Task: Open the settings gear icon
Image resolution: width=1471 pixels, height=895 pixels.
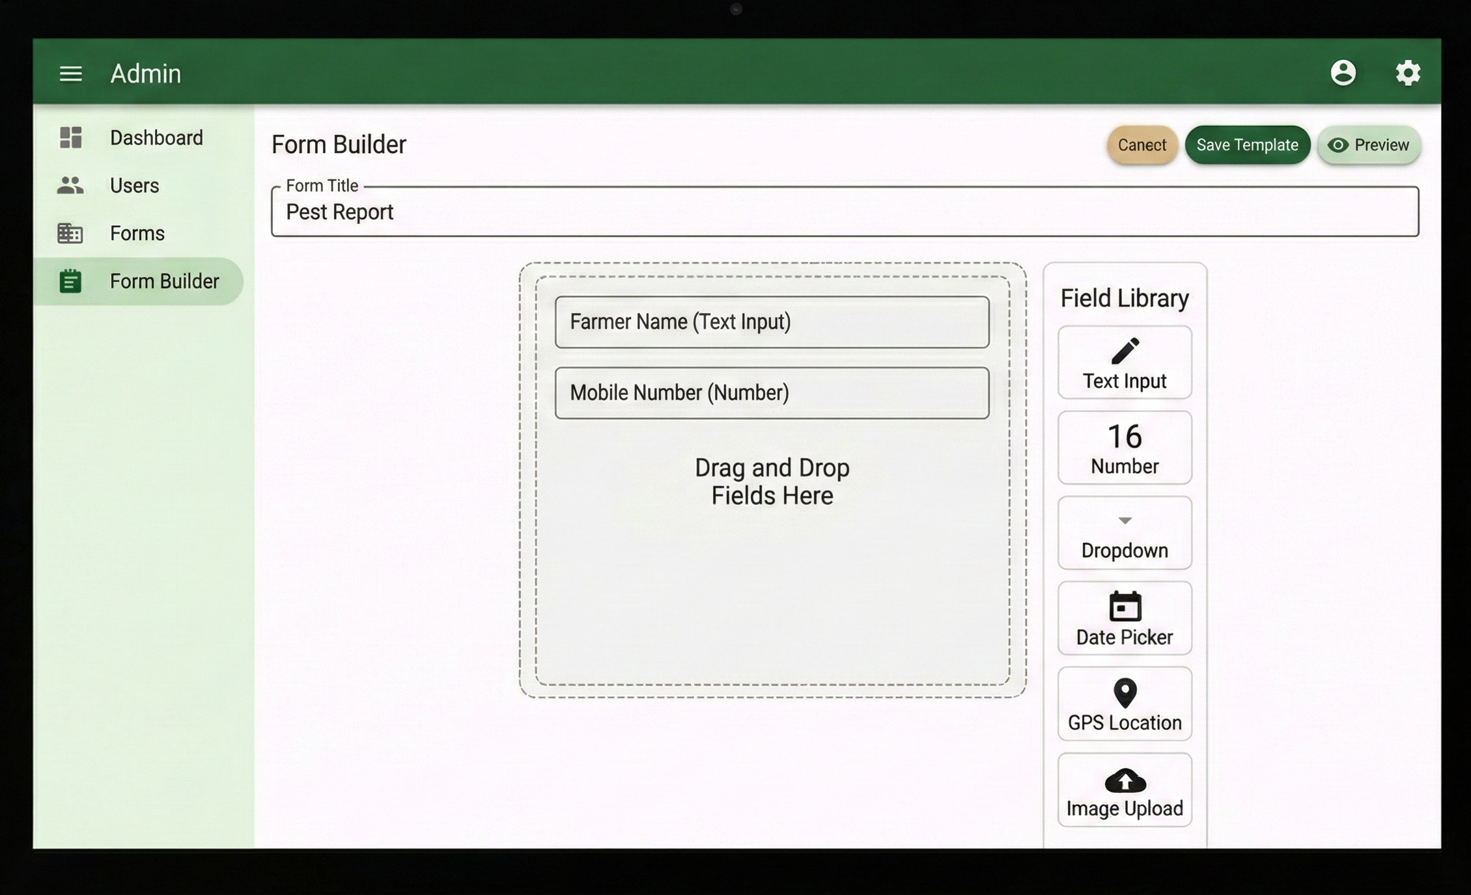Action: 1407,73
